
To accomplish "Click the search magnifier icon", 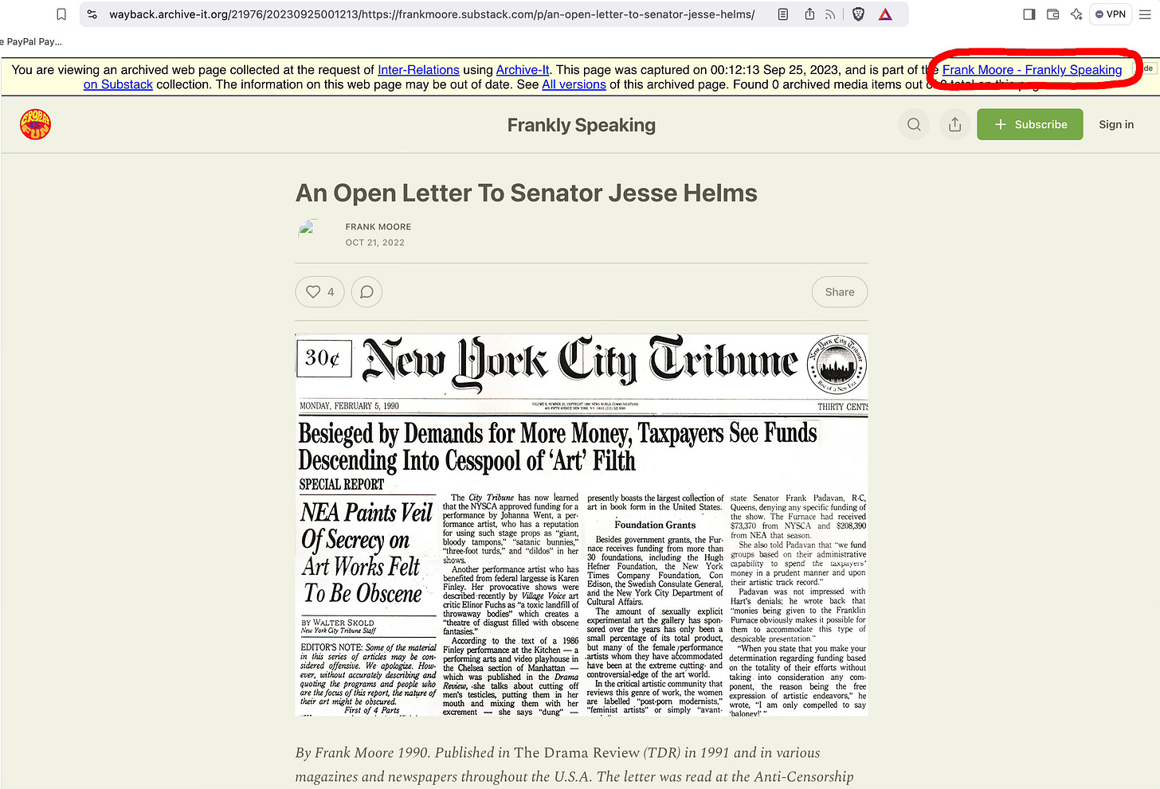I will coord(914,124).
